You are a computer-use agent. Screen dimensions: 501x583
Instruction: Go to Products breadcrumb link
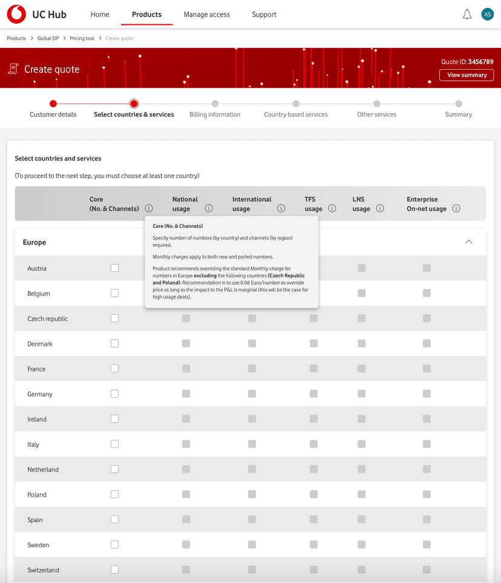click(x=16, y=38)
